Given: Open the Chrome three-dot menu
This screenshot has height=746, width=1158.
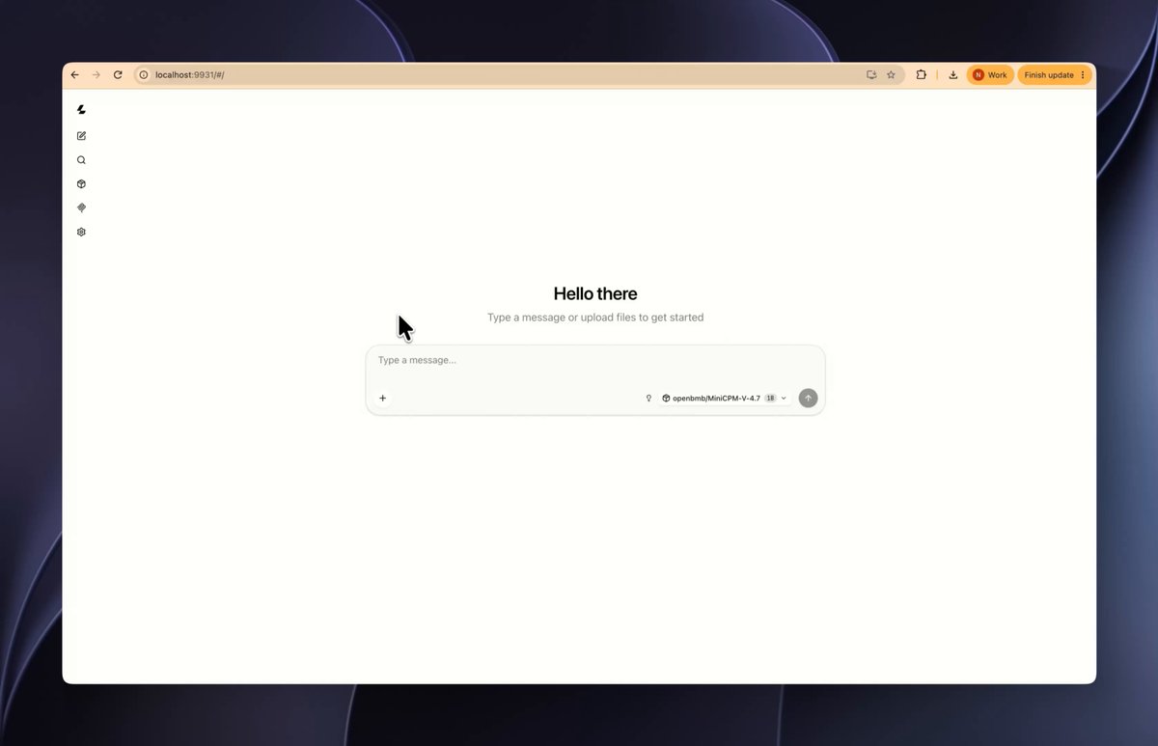Looking at the screenshot, I should pos(1083,74).
